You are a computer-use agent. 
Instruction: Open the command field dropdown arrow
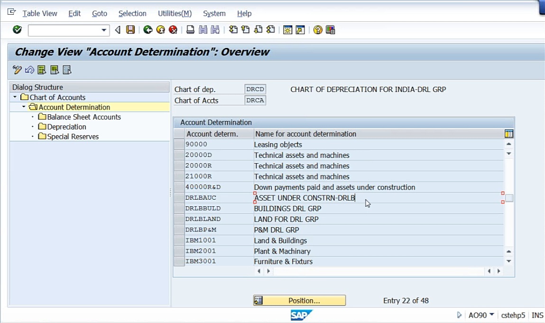coord(103,30)
